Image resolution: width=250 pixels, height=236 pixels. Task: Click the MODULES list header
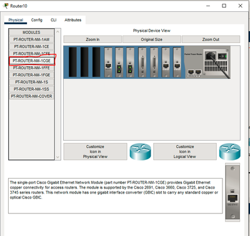pos(31,32)
